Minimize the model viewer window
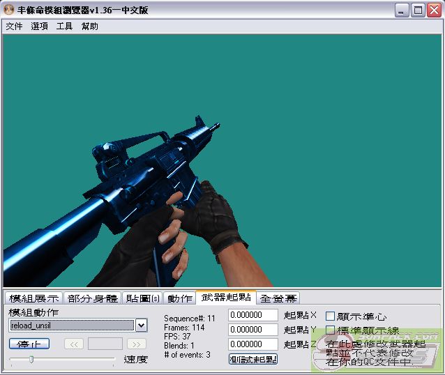This screenshot has height=375, width=445. (402, 10)
